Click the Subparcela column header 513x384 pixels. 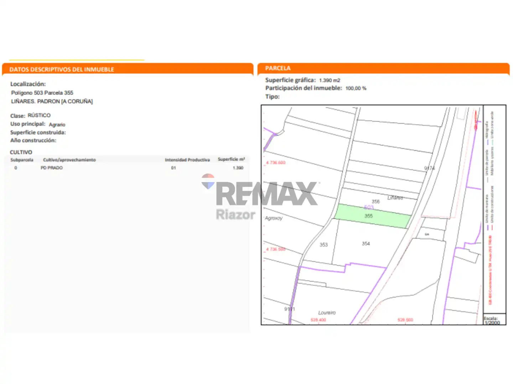click(x=22, y=160)
